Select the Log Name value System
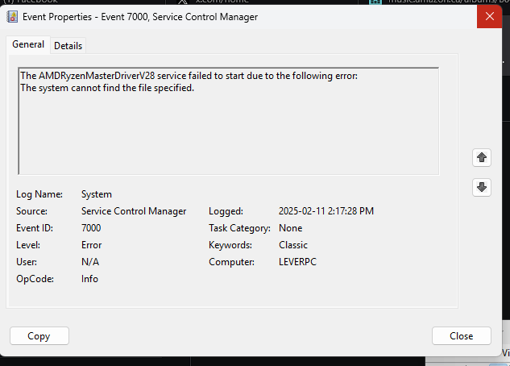The height and width of the screenshot is (366, 510). [x=97, y=194]
